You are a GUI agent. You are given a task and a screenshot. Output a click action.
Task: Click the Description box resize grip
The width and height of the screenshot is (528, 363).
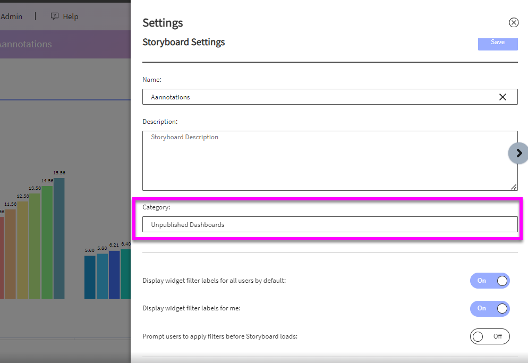tap(514, 187)
